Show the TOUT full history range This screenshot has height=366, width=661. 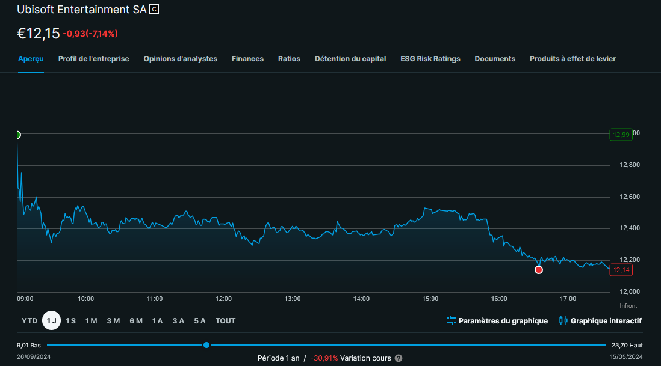tap(226, 320)
